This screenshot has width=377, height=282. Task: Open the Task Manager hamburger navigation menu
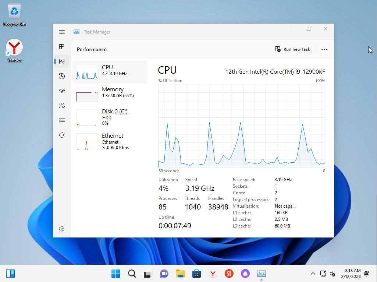pos(62,32)
